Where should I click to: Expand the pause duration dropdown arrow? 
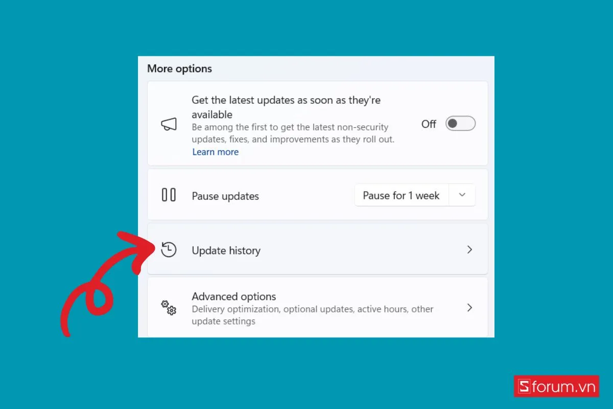[x=462, y=195]
